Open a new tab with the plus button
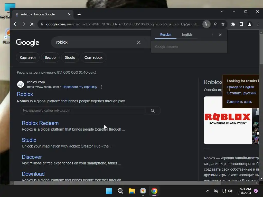The height and width of the screenshot is (197, 263). [79, 14]
